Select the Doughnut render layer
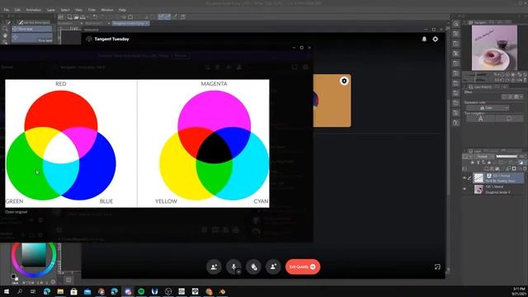The width and height of the screenshot is (528, 297). click(498, 190)
